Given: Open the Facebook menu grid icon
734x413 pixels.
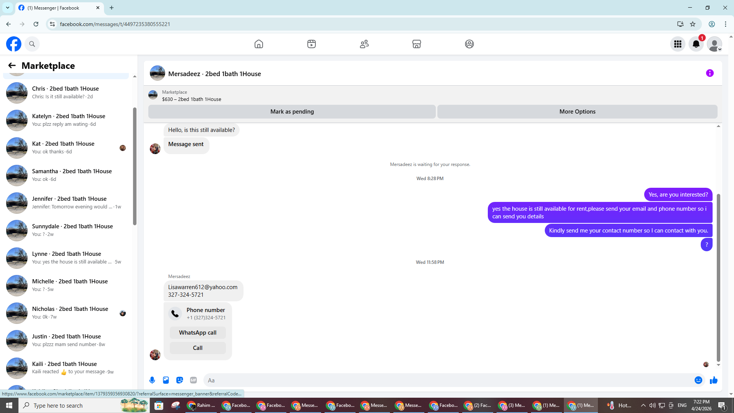Looking at the screenshot, I should [x=678, y=44].
